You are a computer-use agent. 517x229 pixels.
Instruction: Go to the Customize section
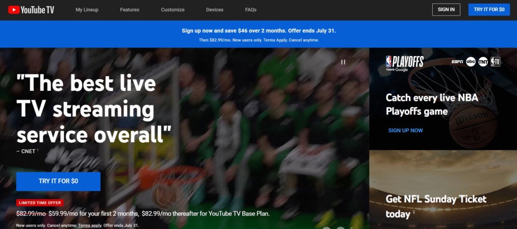pos(173,10)
